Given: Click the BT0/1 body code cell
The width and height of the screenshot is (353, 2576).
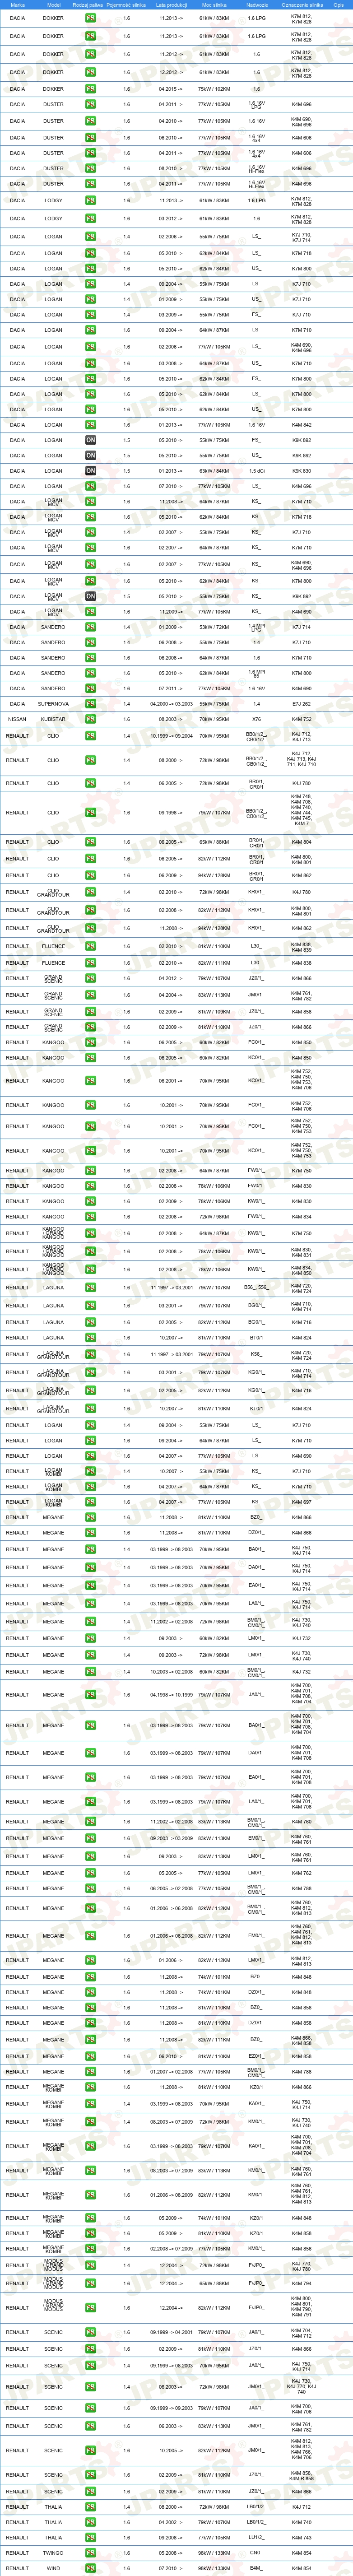Looking at the screenshot, I should [257, 1338].
